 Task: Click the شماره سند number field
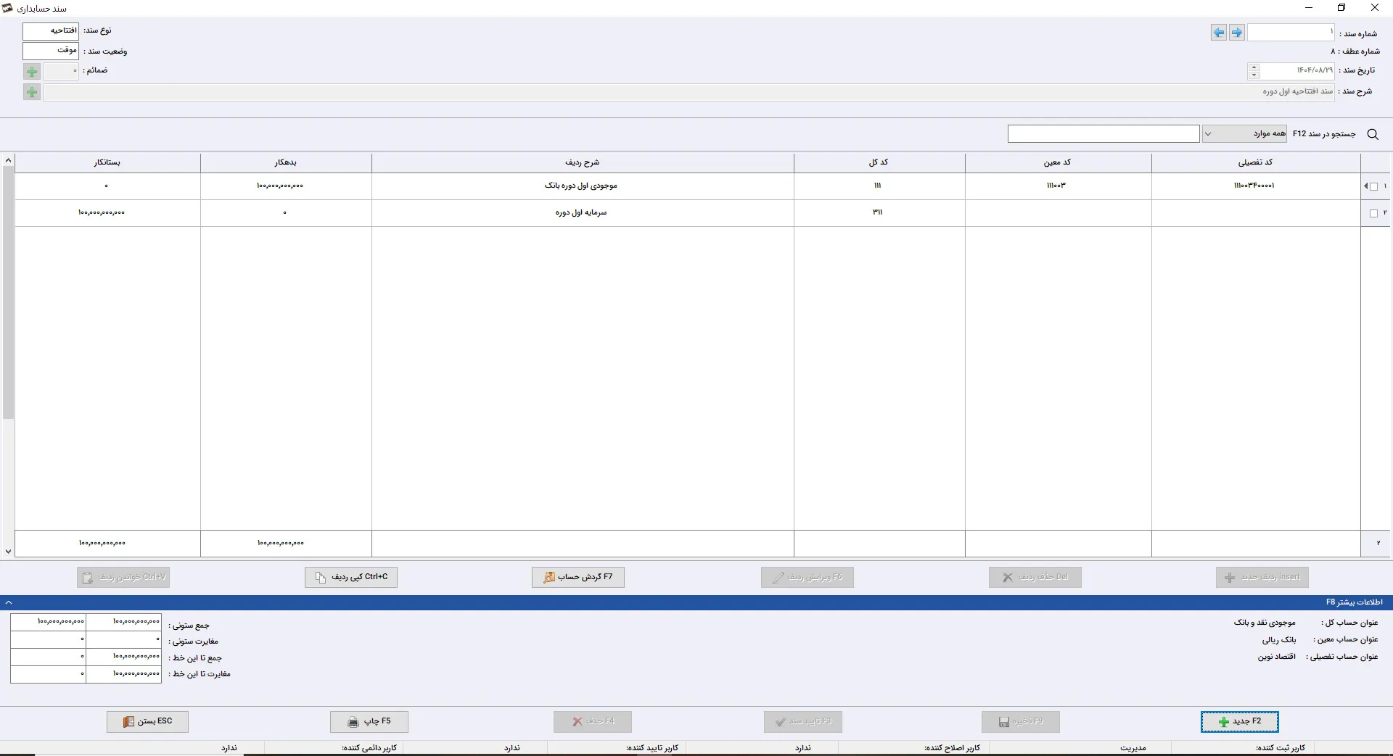(x=1291, y=33)
